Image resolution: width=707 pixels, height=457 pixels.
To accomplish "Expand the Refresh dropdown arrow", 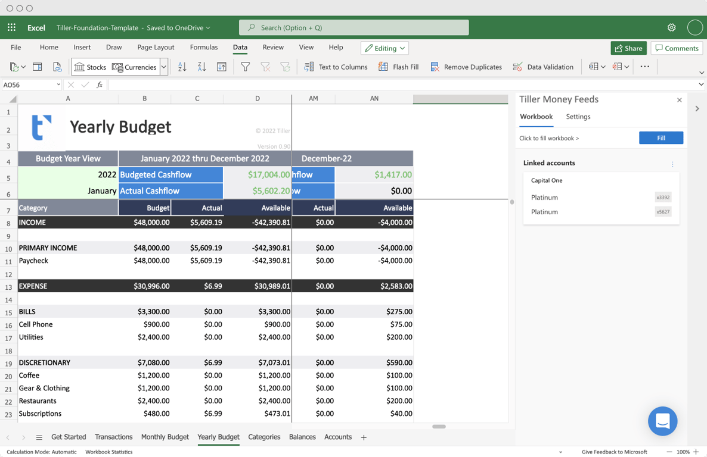I will click(x=22, y=67).
